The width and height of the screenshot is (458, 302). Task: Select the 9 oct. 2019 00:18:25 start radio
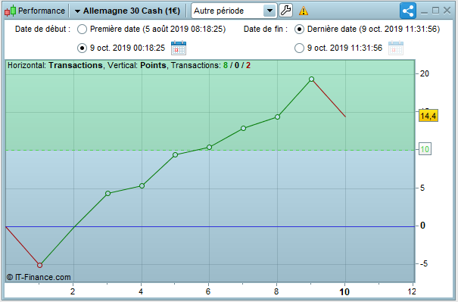click(82, 48)
